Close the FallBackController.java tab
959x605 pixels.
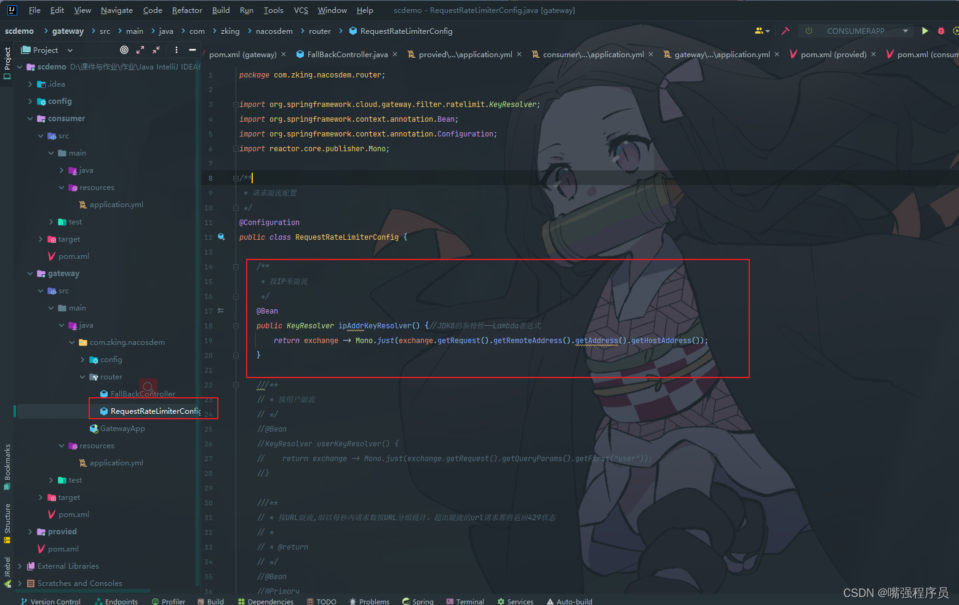pyautogui.click(x=395, y=54)
